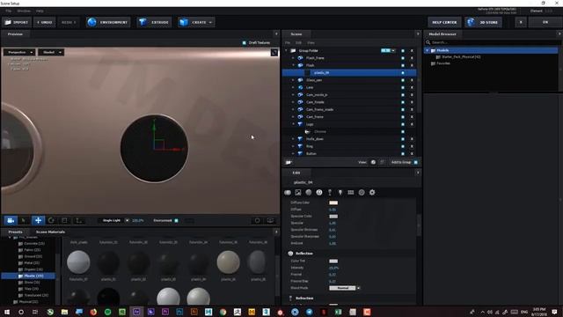Open the Environment settings button
Image resolution: width=563 pixels, height=317 pixels.
(x=108, y=22)
